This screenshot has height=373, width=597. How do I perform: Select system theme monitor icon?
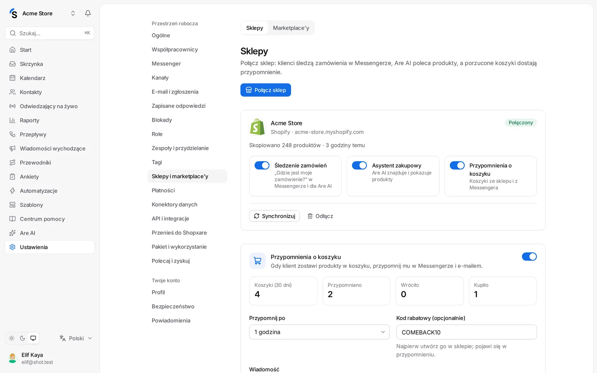[x=33, y=338]
